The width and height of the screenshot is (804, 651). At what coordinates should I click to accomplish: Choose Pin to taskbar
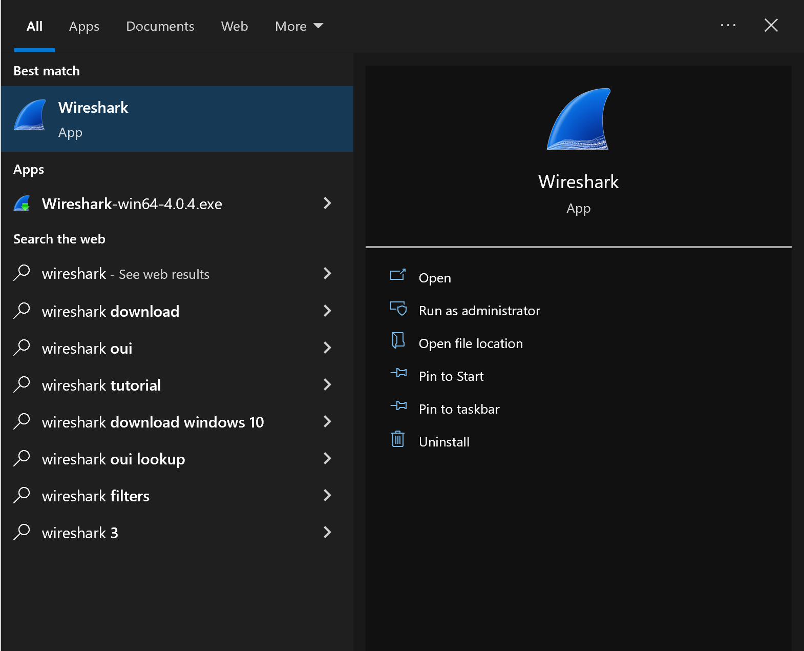pos(459,409)
